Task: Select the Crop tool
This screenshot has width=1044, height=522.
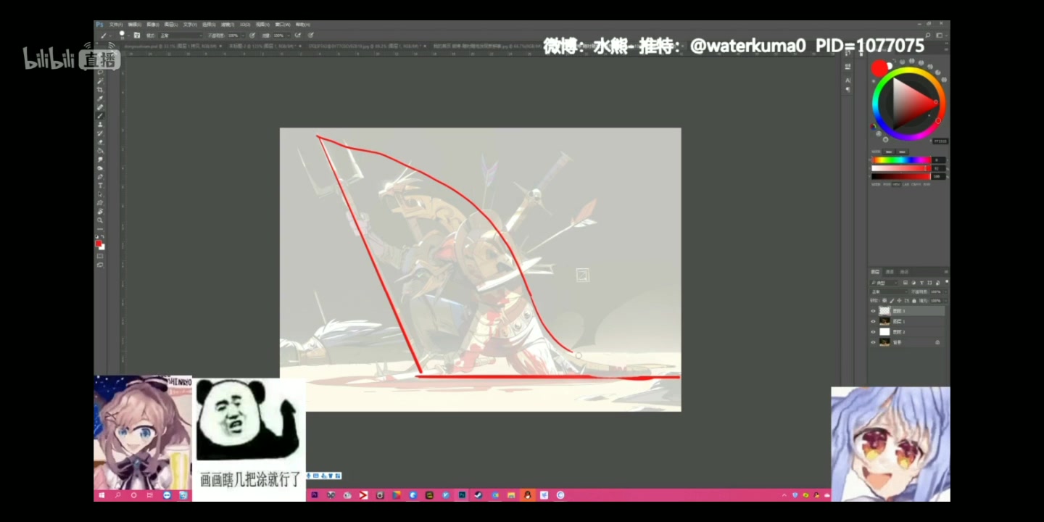Action: pos(100,90)
